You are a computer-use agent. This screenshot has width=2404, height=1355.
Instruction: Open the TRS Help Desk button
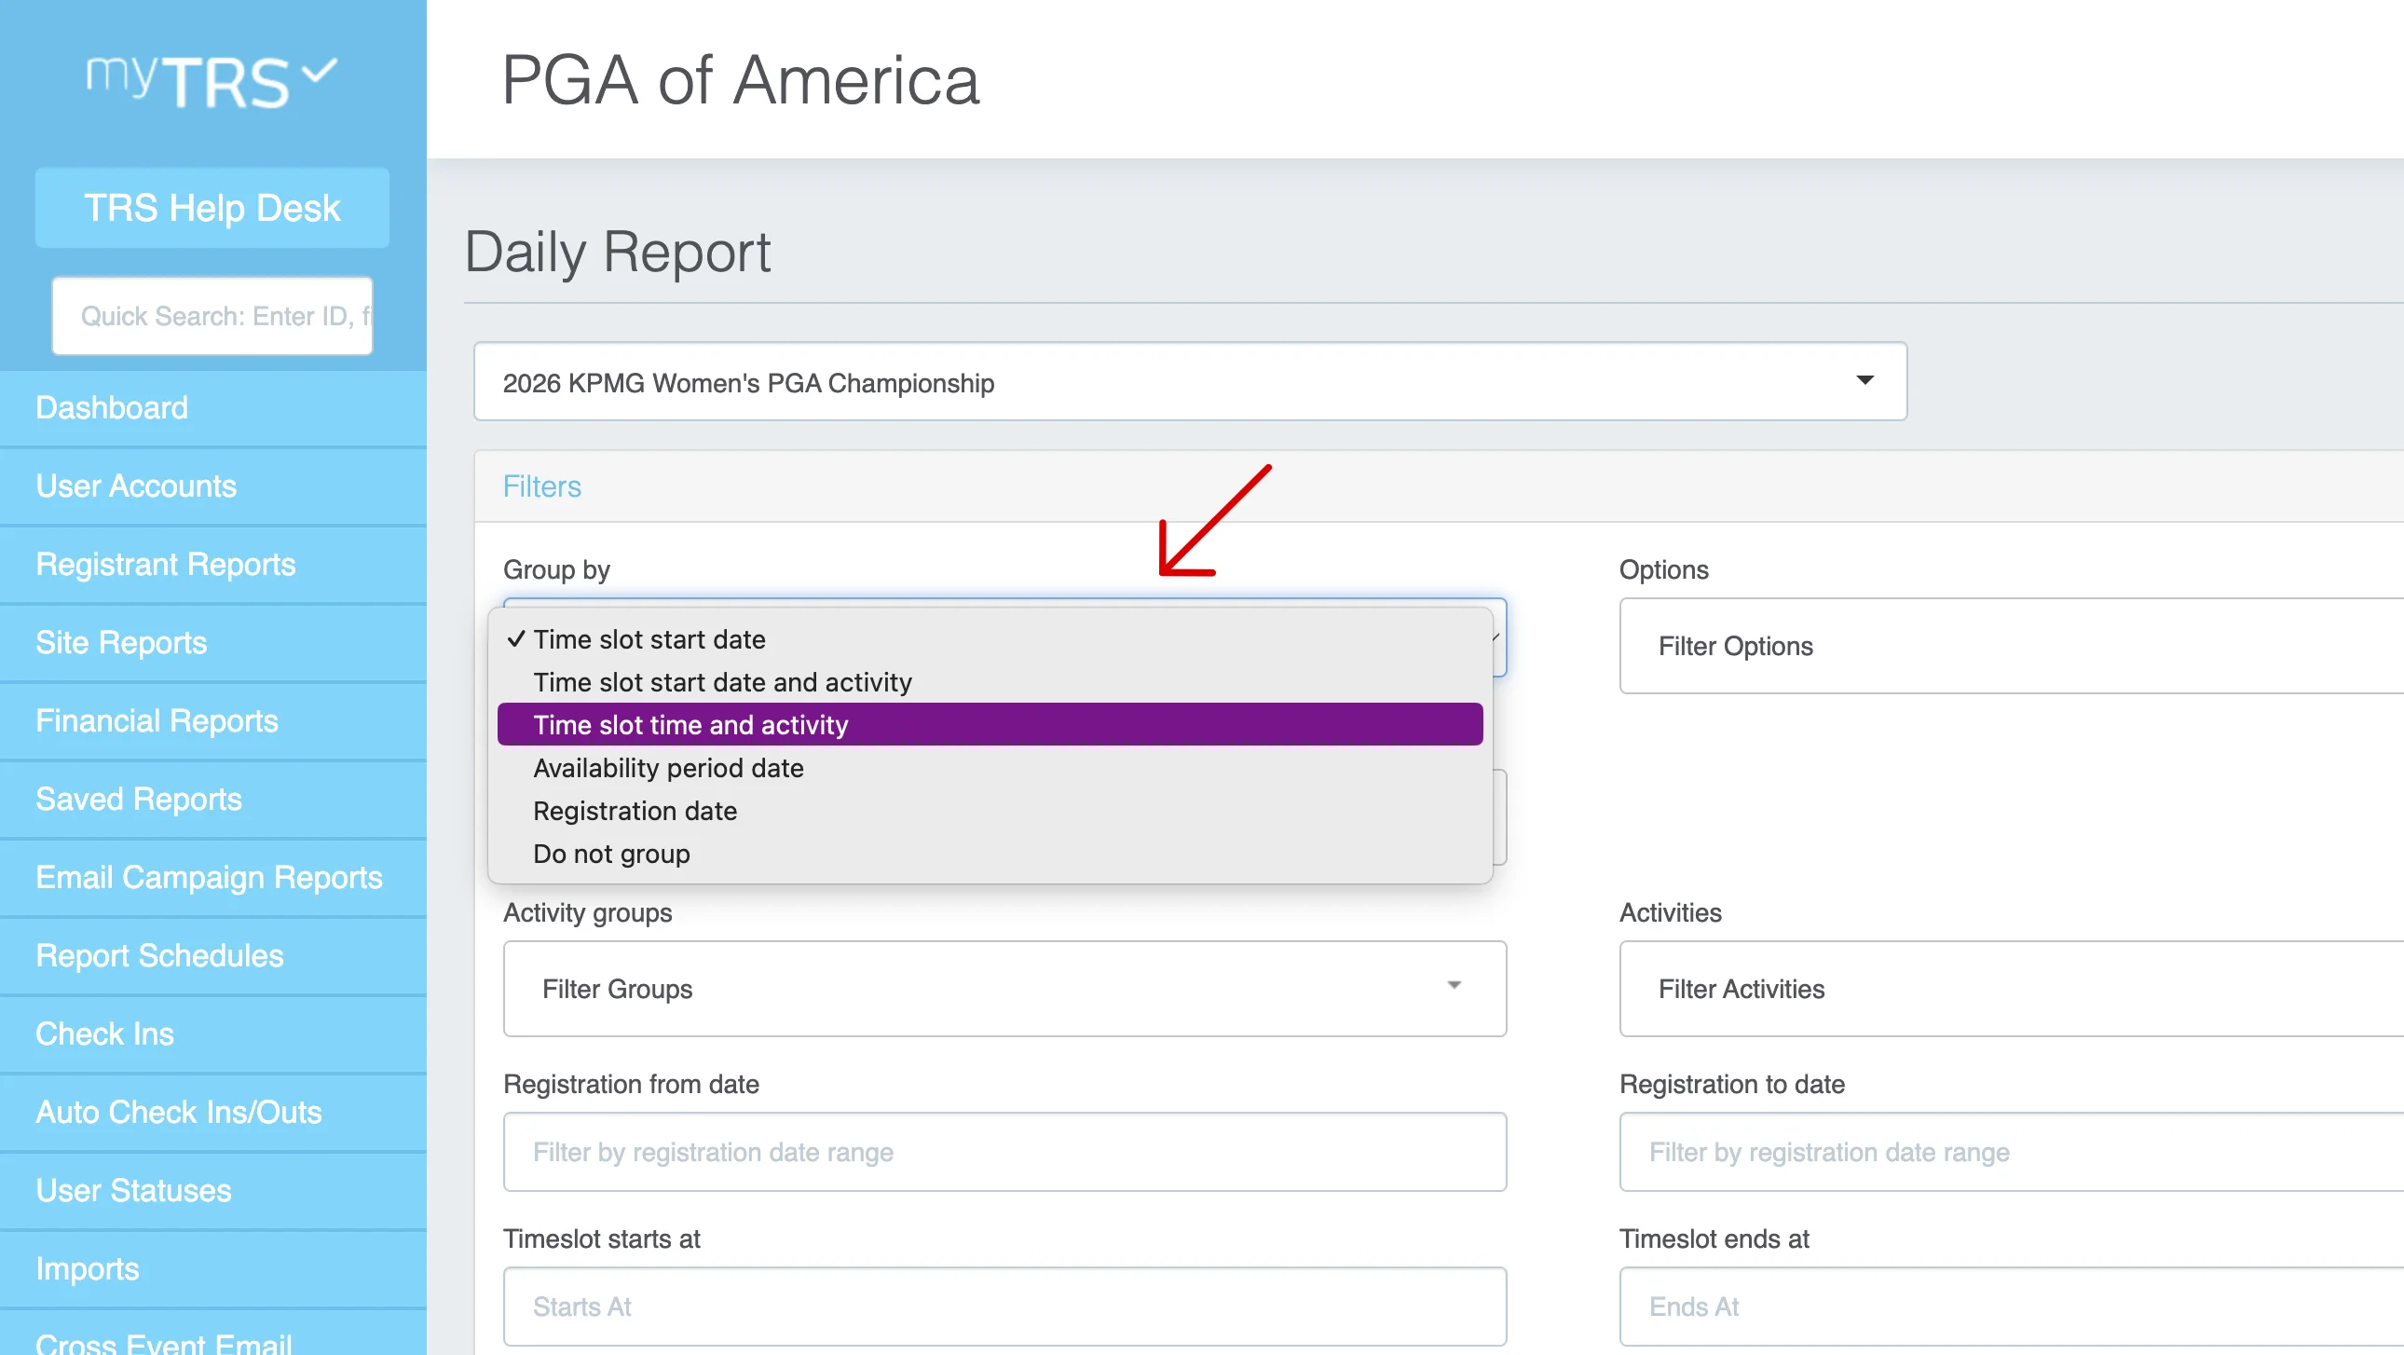pos(212,207)
